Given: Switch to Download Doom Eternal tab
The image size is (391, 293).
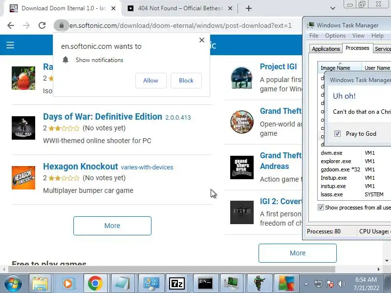Looking at the screenshot, I should coord(63,8).
